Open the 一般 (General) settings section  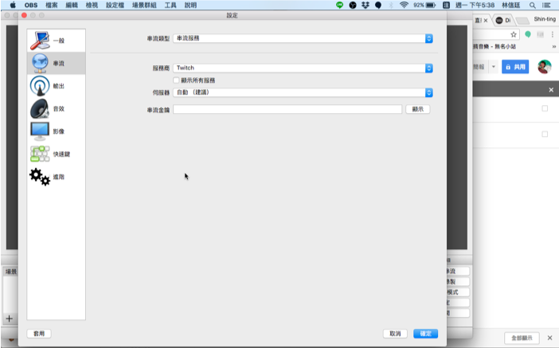pos(56,40)
